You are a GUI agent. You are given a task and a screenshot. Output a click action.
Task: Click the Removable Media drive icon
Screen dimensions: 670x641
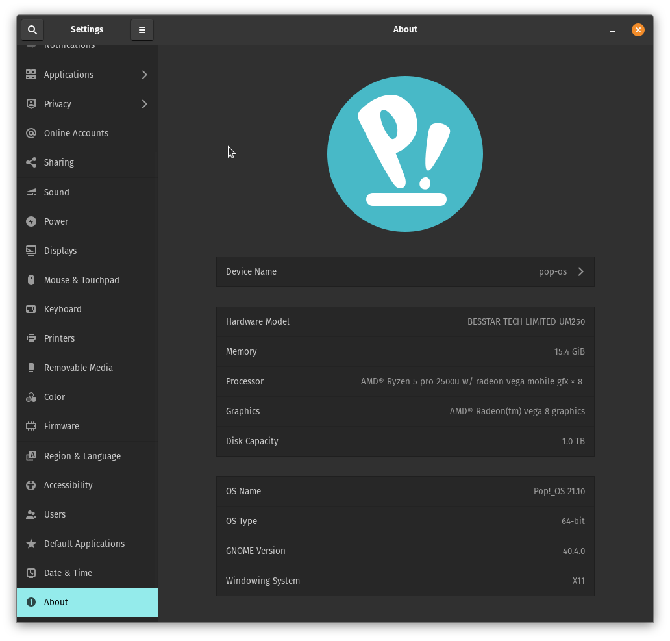coord(31,368)
